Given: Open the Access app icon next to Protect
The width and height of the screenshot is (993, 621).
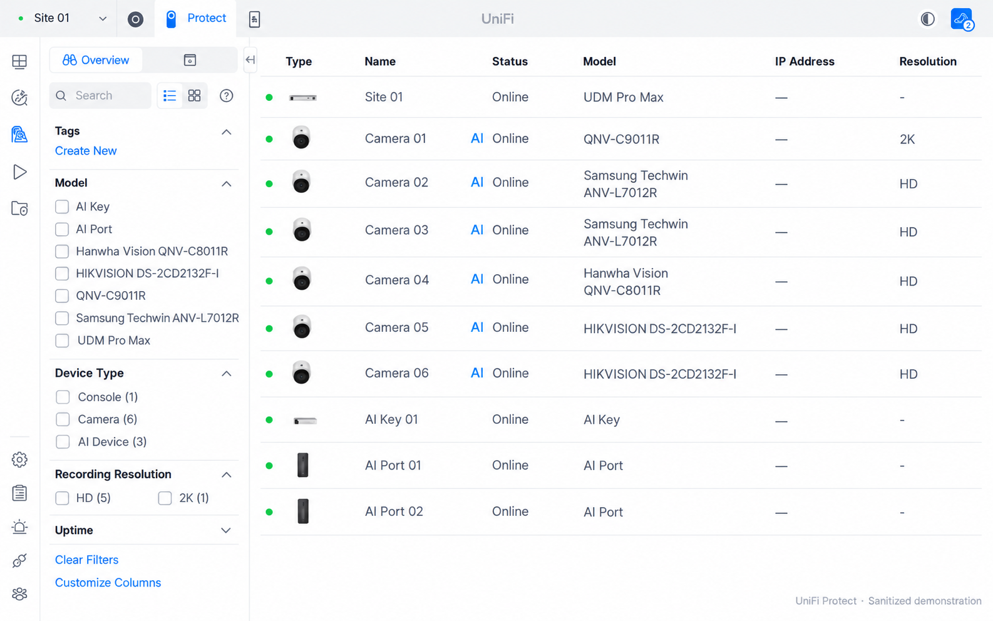Looking at the screenshot, I should coord(254,19).
